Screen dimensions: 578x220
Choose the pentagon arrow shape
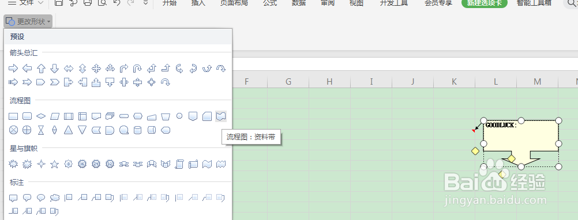click(x=41, y=82)
